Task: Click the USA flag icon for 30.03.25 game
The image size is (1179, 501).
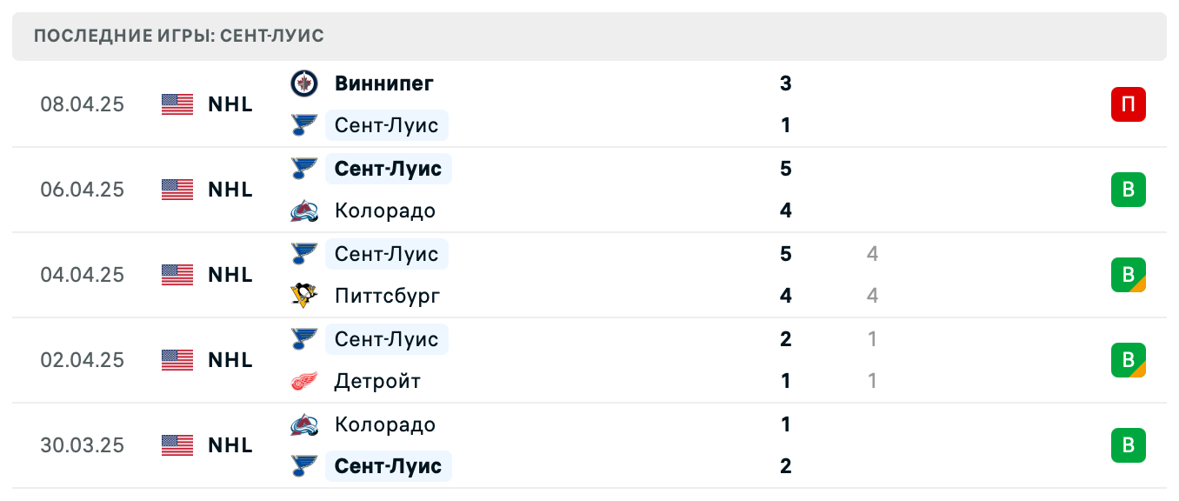Action: (177, 445)
